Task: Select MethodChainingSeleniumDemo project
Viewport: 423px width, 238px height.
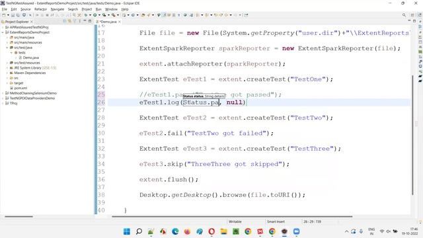Action: (33, 93)
